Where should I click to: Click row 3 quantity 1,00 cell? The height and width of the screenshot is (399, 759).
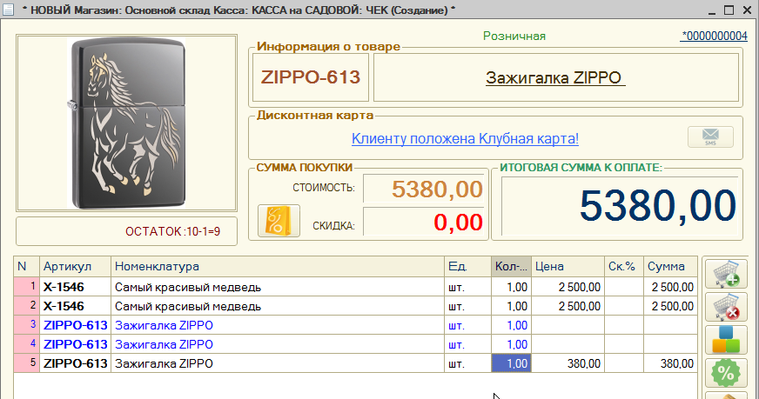tap(511, 325)
